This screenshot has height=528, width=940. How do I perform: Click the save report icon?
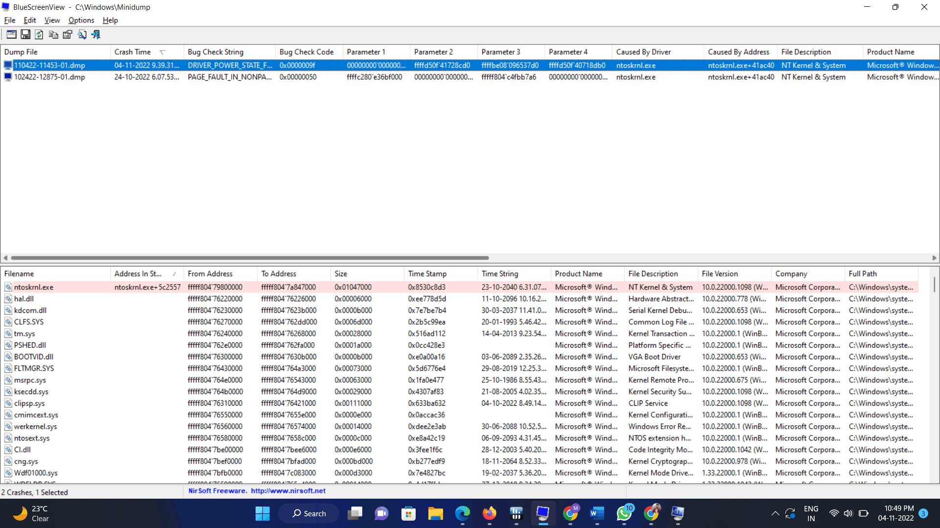[24, 34]
